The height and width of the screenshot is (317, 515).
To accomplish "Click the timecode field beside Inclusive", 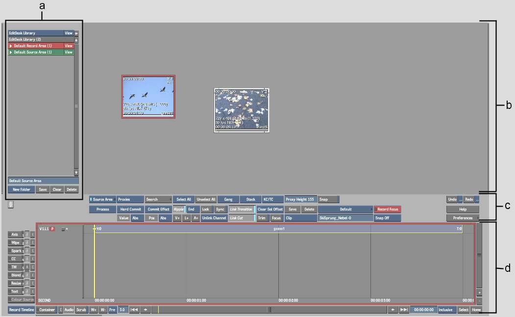I will [423, 310].
